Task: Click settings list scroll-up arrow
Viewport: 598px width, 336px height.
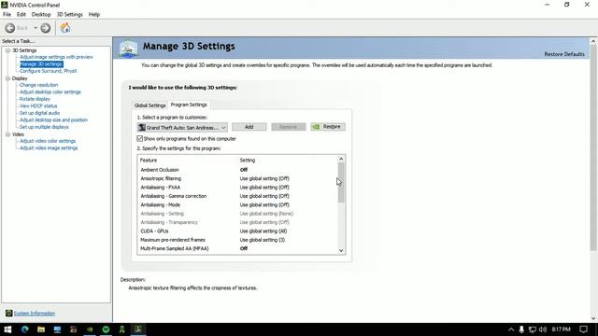Action: pos(341,159)
